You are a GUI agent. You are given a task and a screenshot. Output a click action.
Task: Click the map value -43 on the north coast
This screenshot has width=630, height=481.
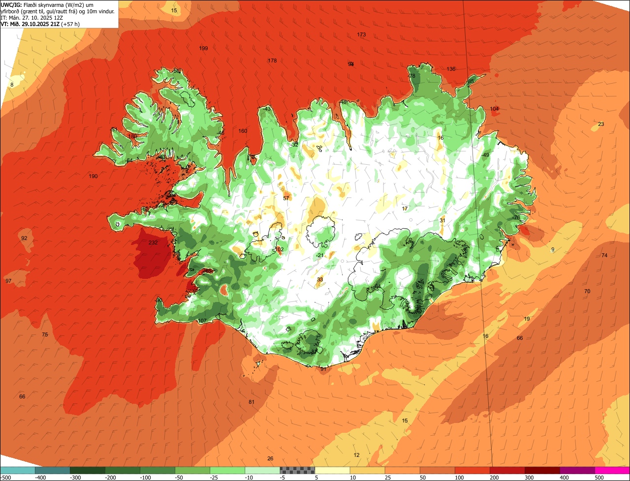(267, 109)
